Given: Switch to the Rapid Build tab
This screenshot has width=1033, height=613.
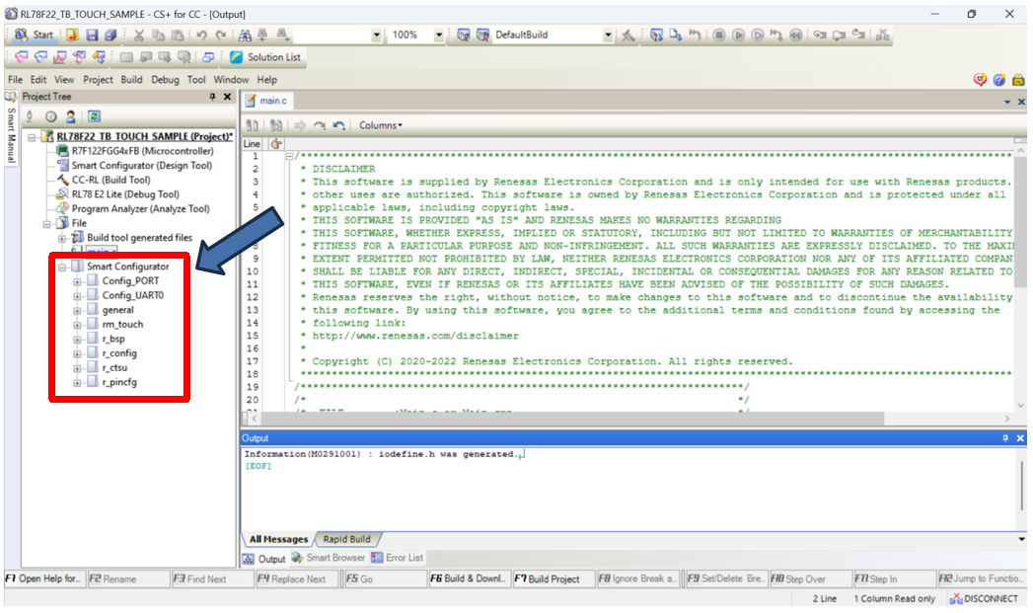Looking at the screenshot, I should pyautogui.click(x=346, y=539).
